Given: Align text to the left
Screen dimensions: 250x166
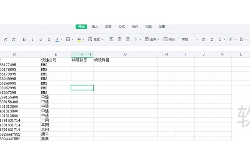Looking at the screenshot, I should click(x=111, y=39).
